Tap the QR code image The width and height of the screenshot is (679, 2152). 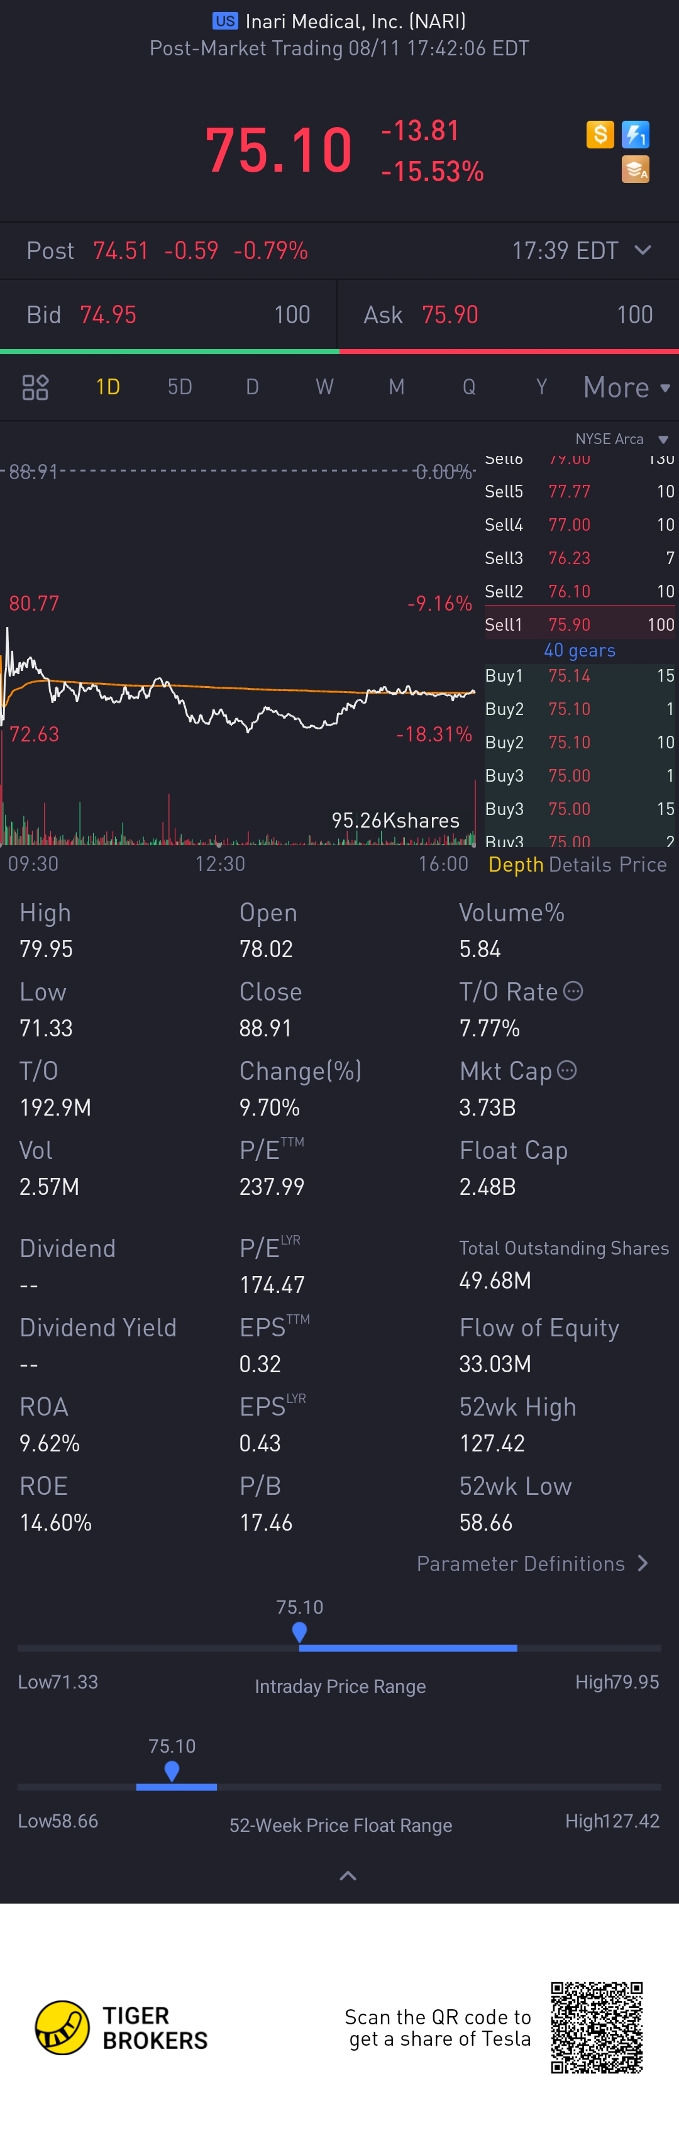tap(596, 2027)
